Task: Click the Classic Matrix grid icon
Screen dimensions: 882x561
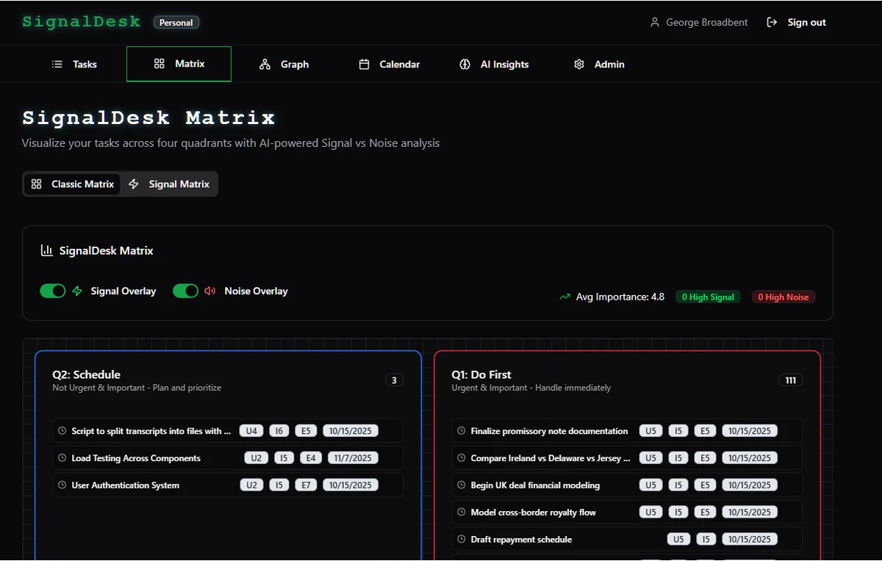Action: 37,184
